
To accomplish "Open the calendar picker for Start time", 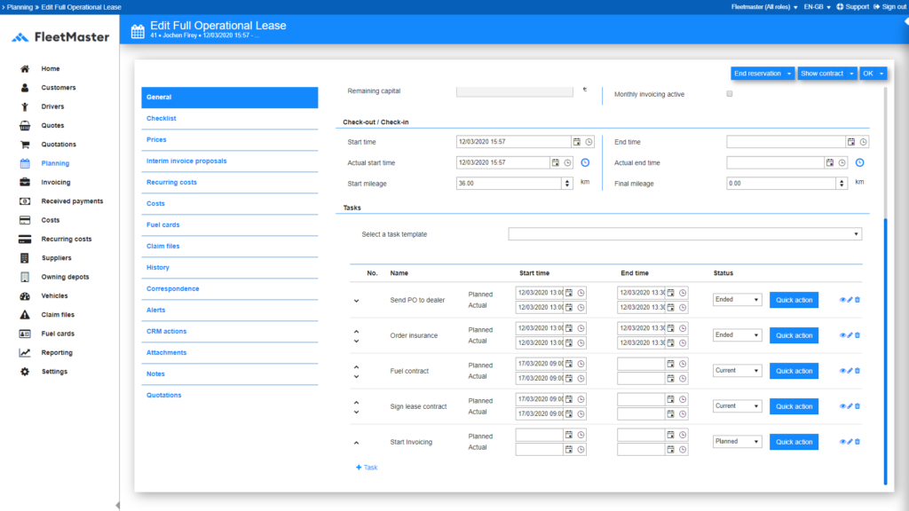I will (x=577, y=142).
